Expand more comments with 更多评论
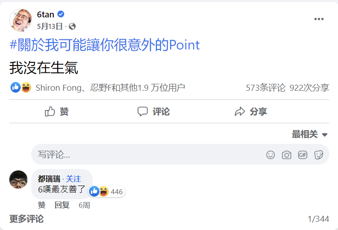Screen dimensions: 338x230 26,219
